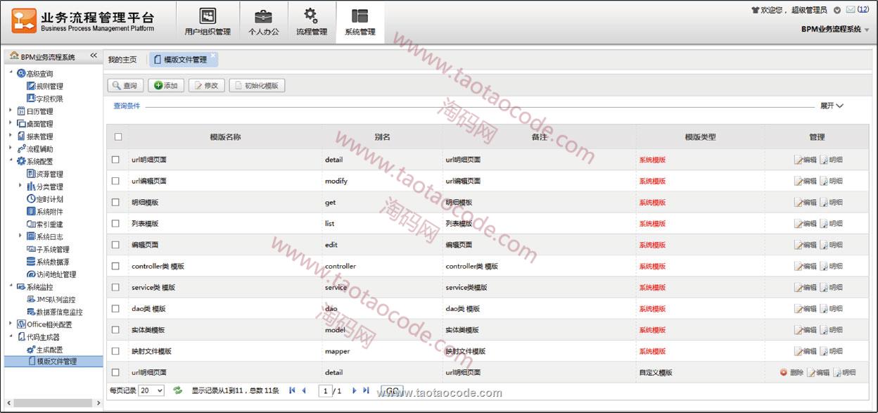Click the 初始化模版 button
The image size is (878, 413).
[x=257, y=86]
